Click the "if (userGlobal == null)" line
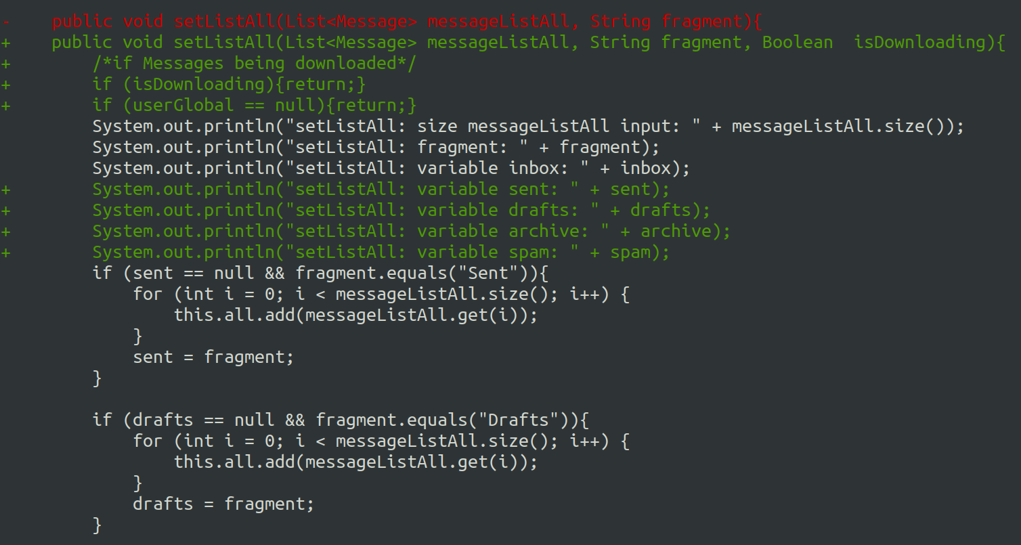 (255, 106)
